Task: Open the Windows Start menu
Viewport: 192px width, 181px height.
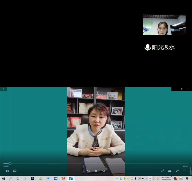Action: click(3, 179)
